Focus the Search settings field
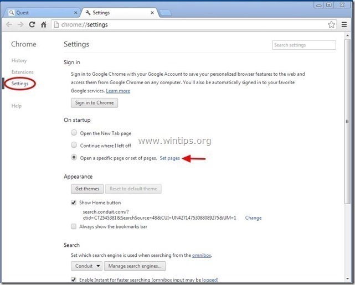This screenshot has width=355, height=285. point(304,45)
